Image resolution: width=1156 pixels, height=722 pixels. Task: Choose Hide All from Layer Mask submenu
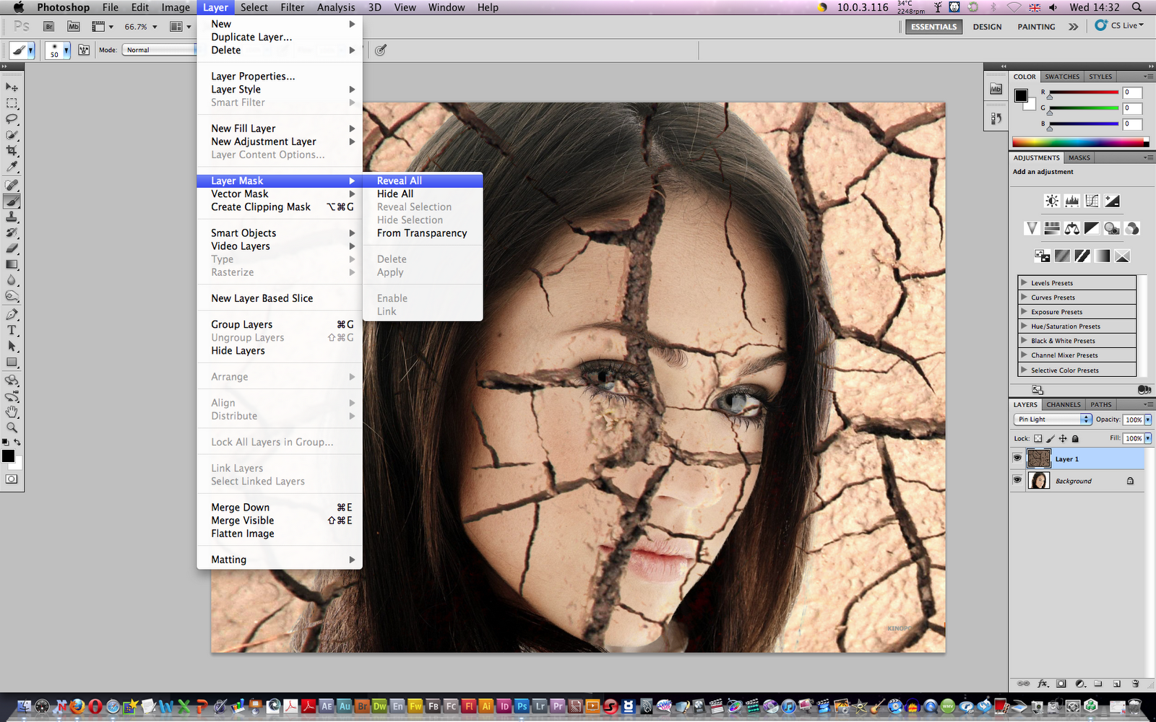point(395,193)
